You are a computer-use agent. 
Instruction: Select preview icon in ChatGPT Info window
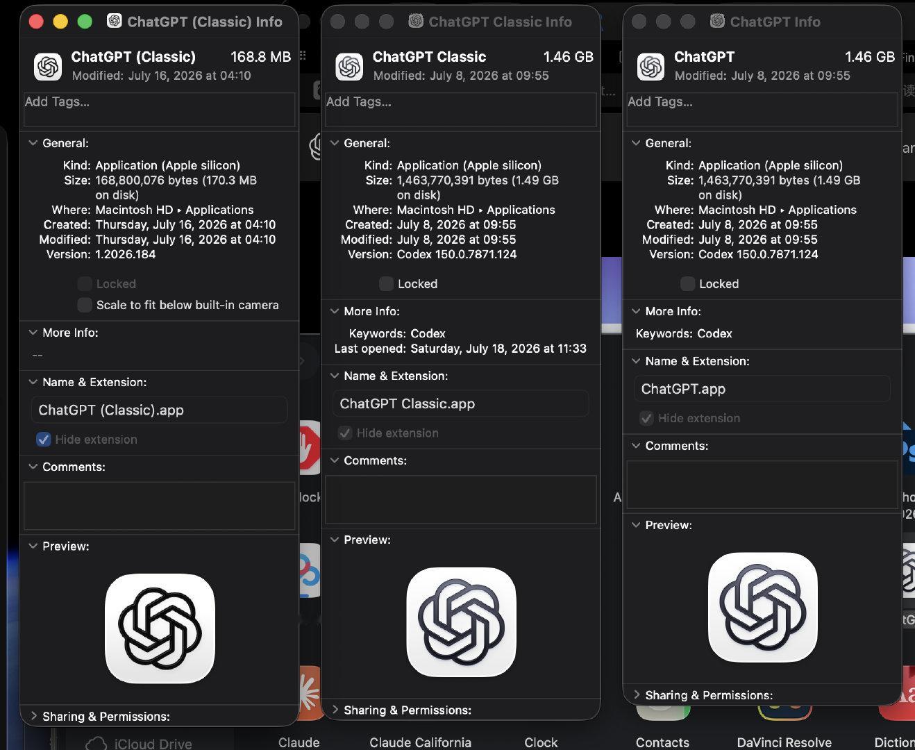(x=762, y=608)
